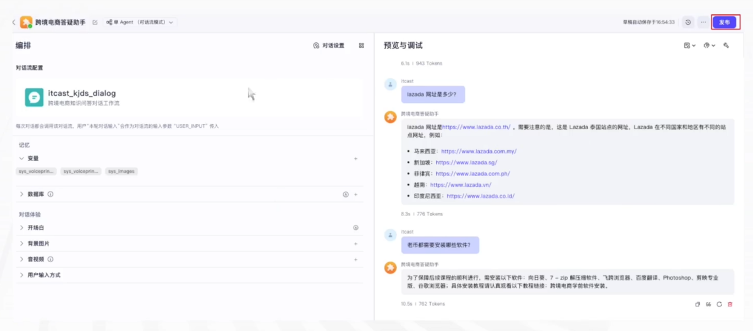This screenshot has height=331, width=753.
Task: Open the https://www.lazada.com.my/ link
Action: 479,151
